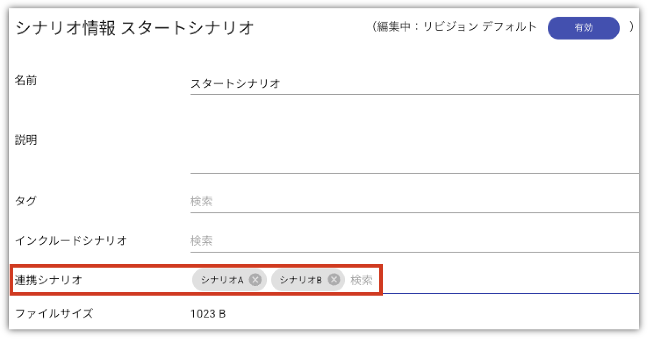Remove the シナリオB chip
The image size is (649, 339).
334,280
